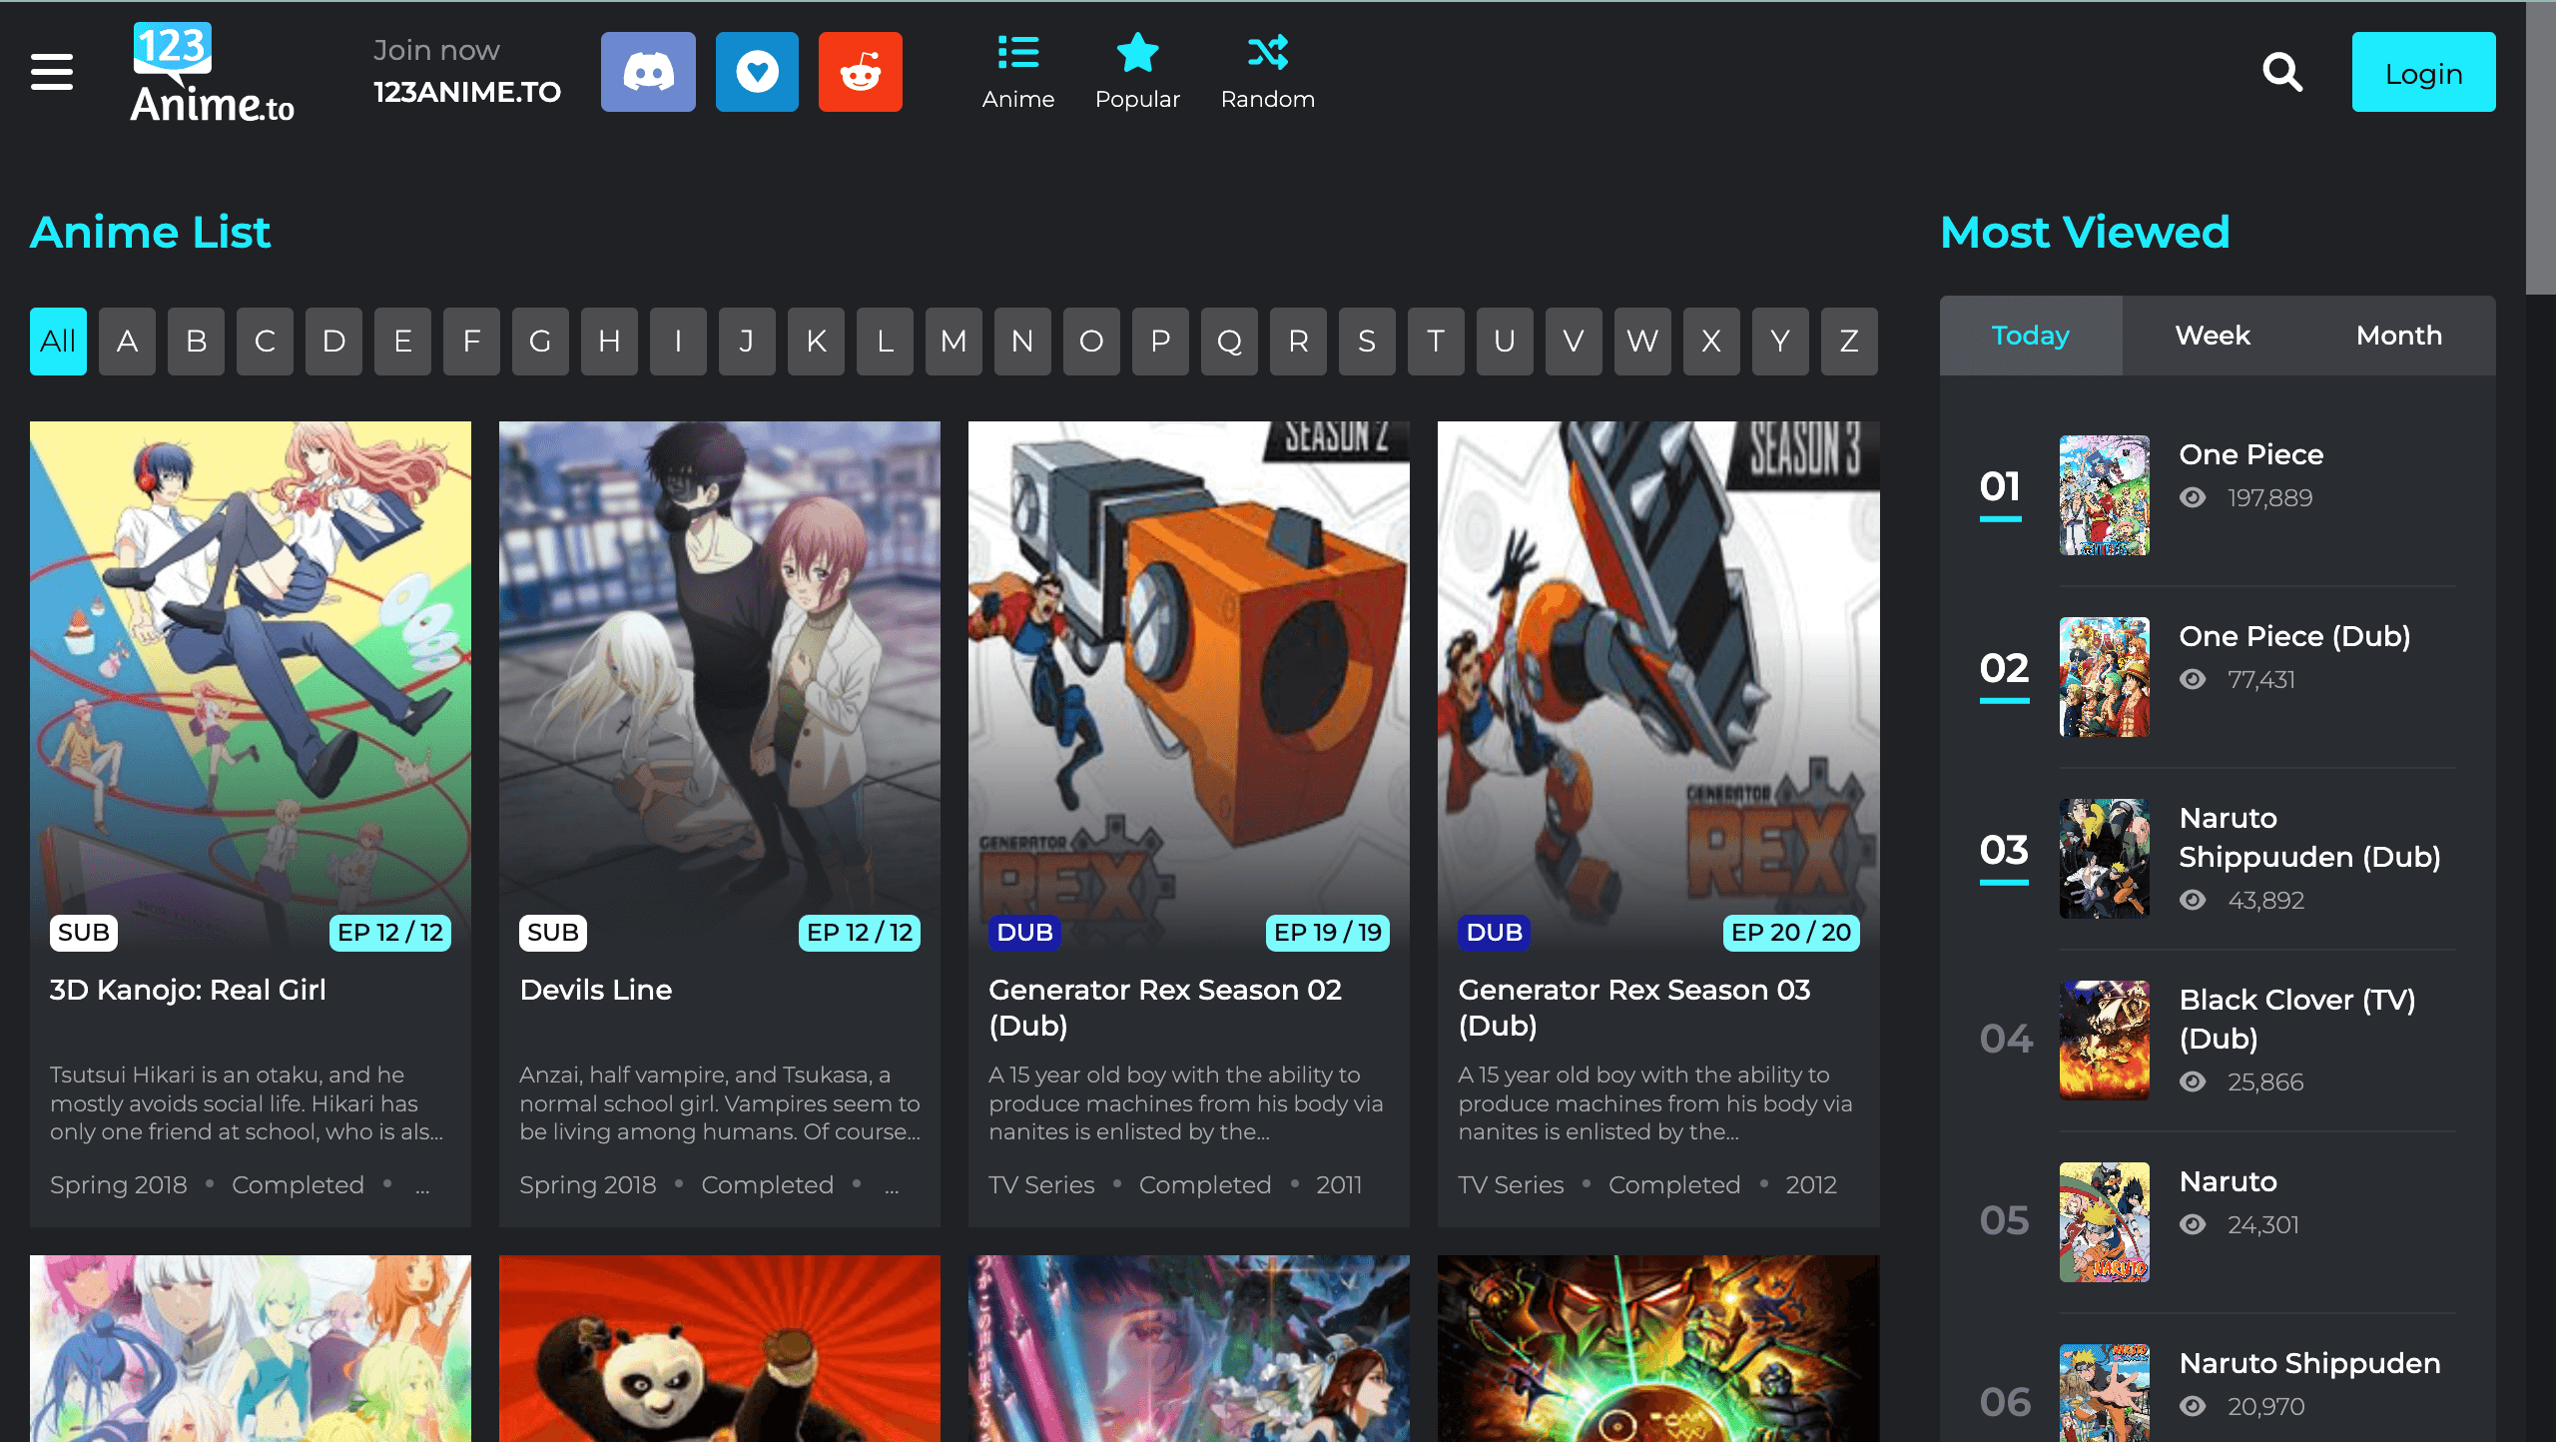Filter anime list by letter X
Viewport: 2556px width, 1442px height.
(1711, 342)
